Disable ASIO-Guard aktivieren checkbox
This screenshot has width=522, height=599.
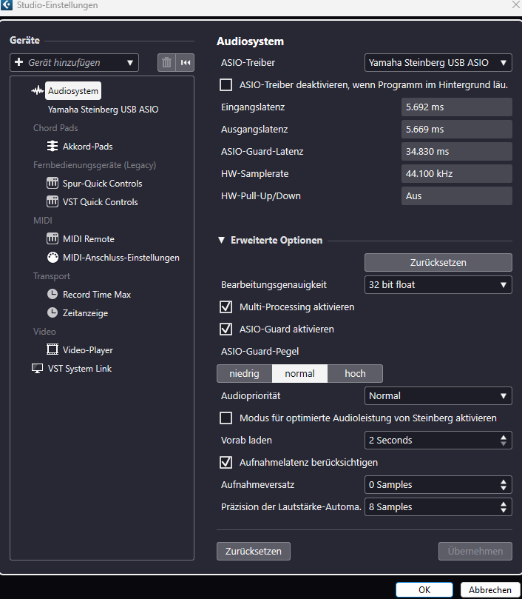point(226,329)
